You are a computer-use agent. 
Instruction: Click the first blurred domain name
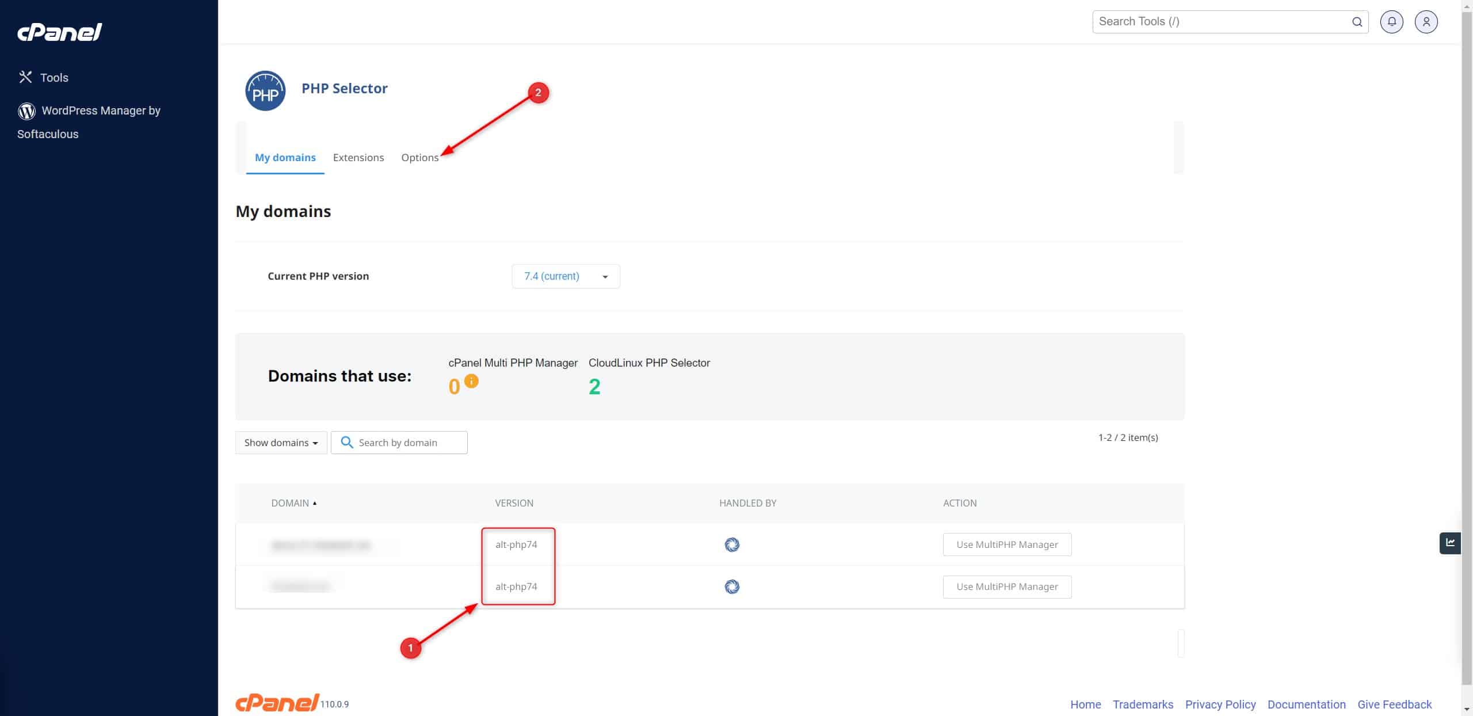coord(321,545)
